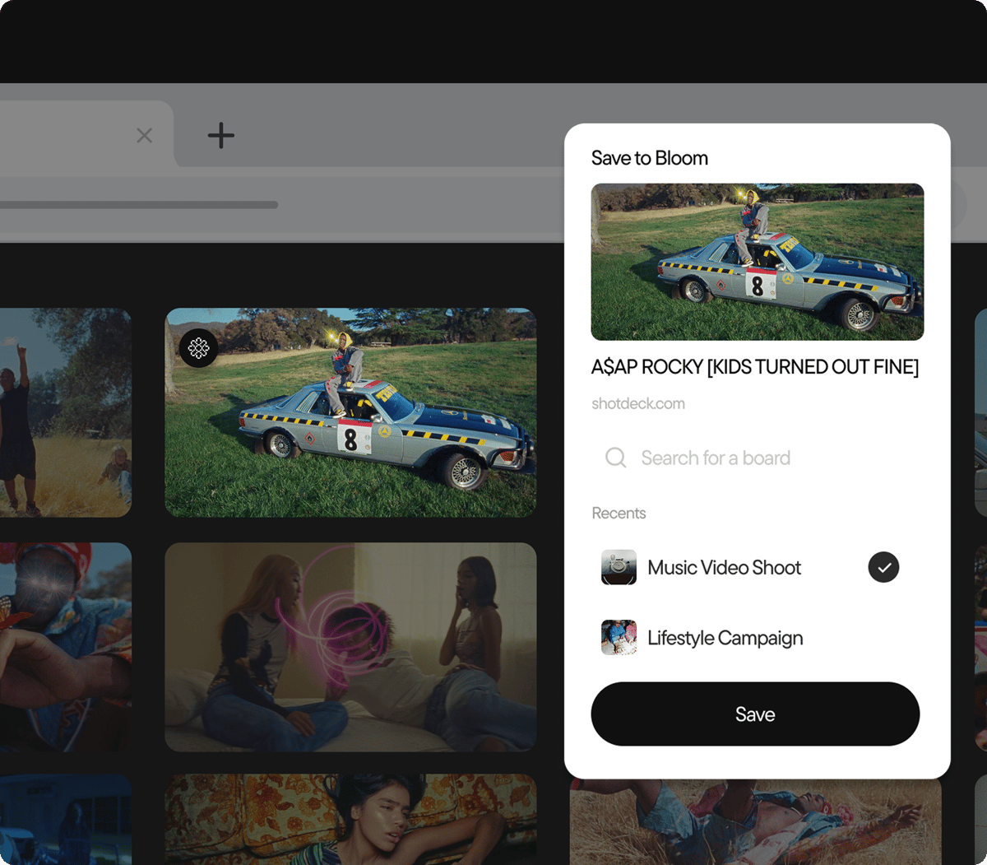Open the man with red cap image

65,647
